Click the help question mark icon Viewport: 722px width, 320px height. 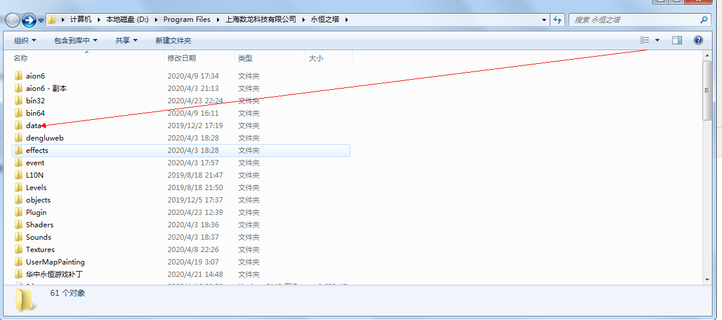(698, 40)
